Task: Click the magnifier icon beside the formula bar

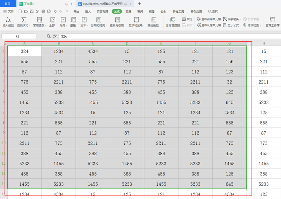Action: [x=48, y=36]
